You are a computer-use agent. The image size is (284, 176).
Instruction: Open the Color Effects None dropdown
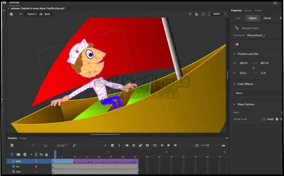[258, 93]
